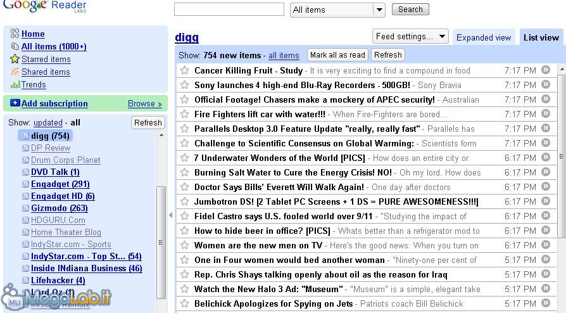Click item list scroll up arrow
Image resolution: width=566 pixels, height=313 pixels.
562,68
